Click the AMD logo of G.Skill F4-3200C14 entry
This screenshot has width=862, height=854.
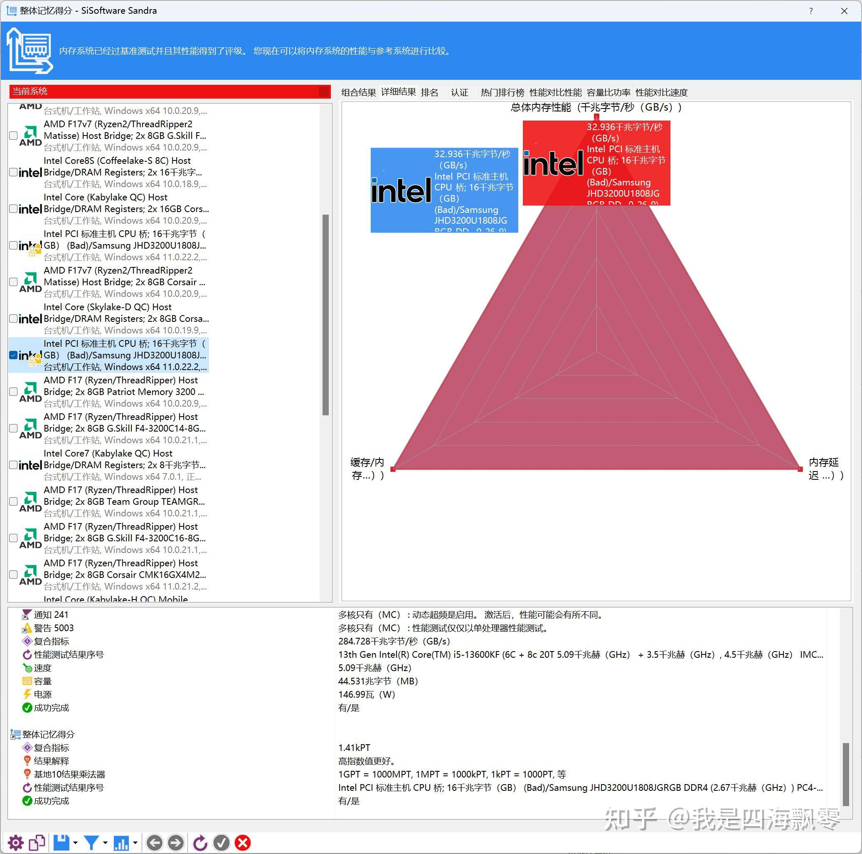(30, 429)
